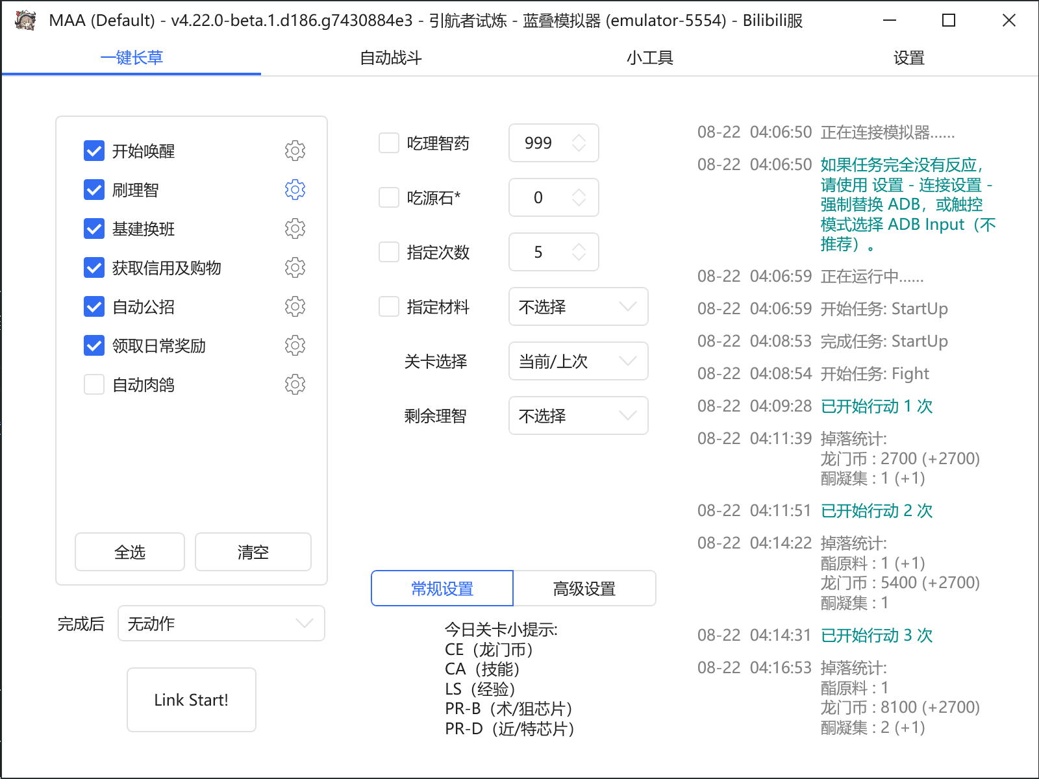The width and height of the screenshot is (1039, 779).
Task: Switch to the 高级设置 tab
Action: coord(584,588)
